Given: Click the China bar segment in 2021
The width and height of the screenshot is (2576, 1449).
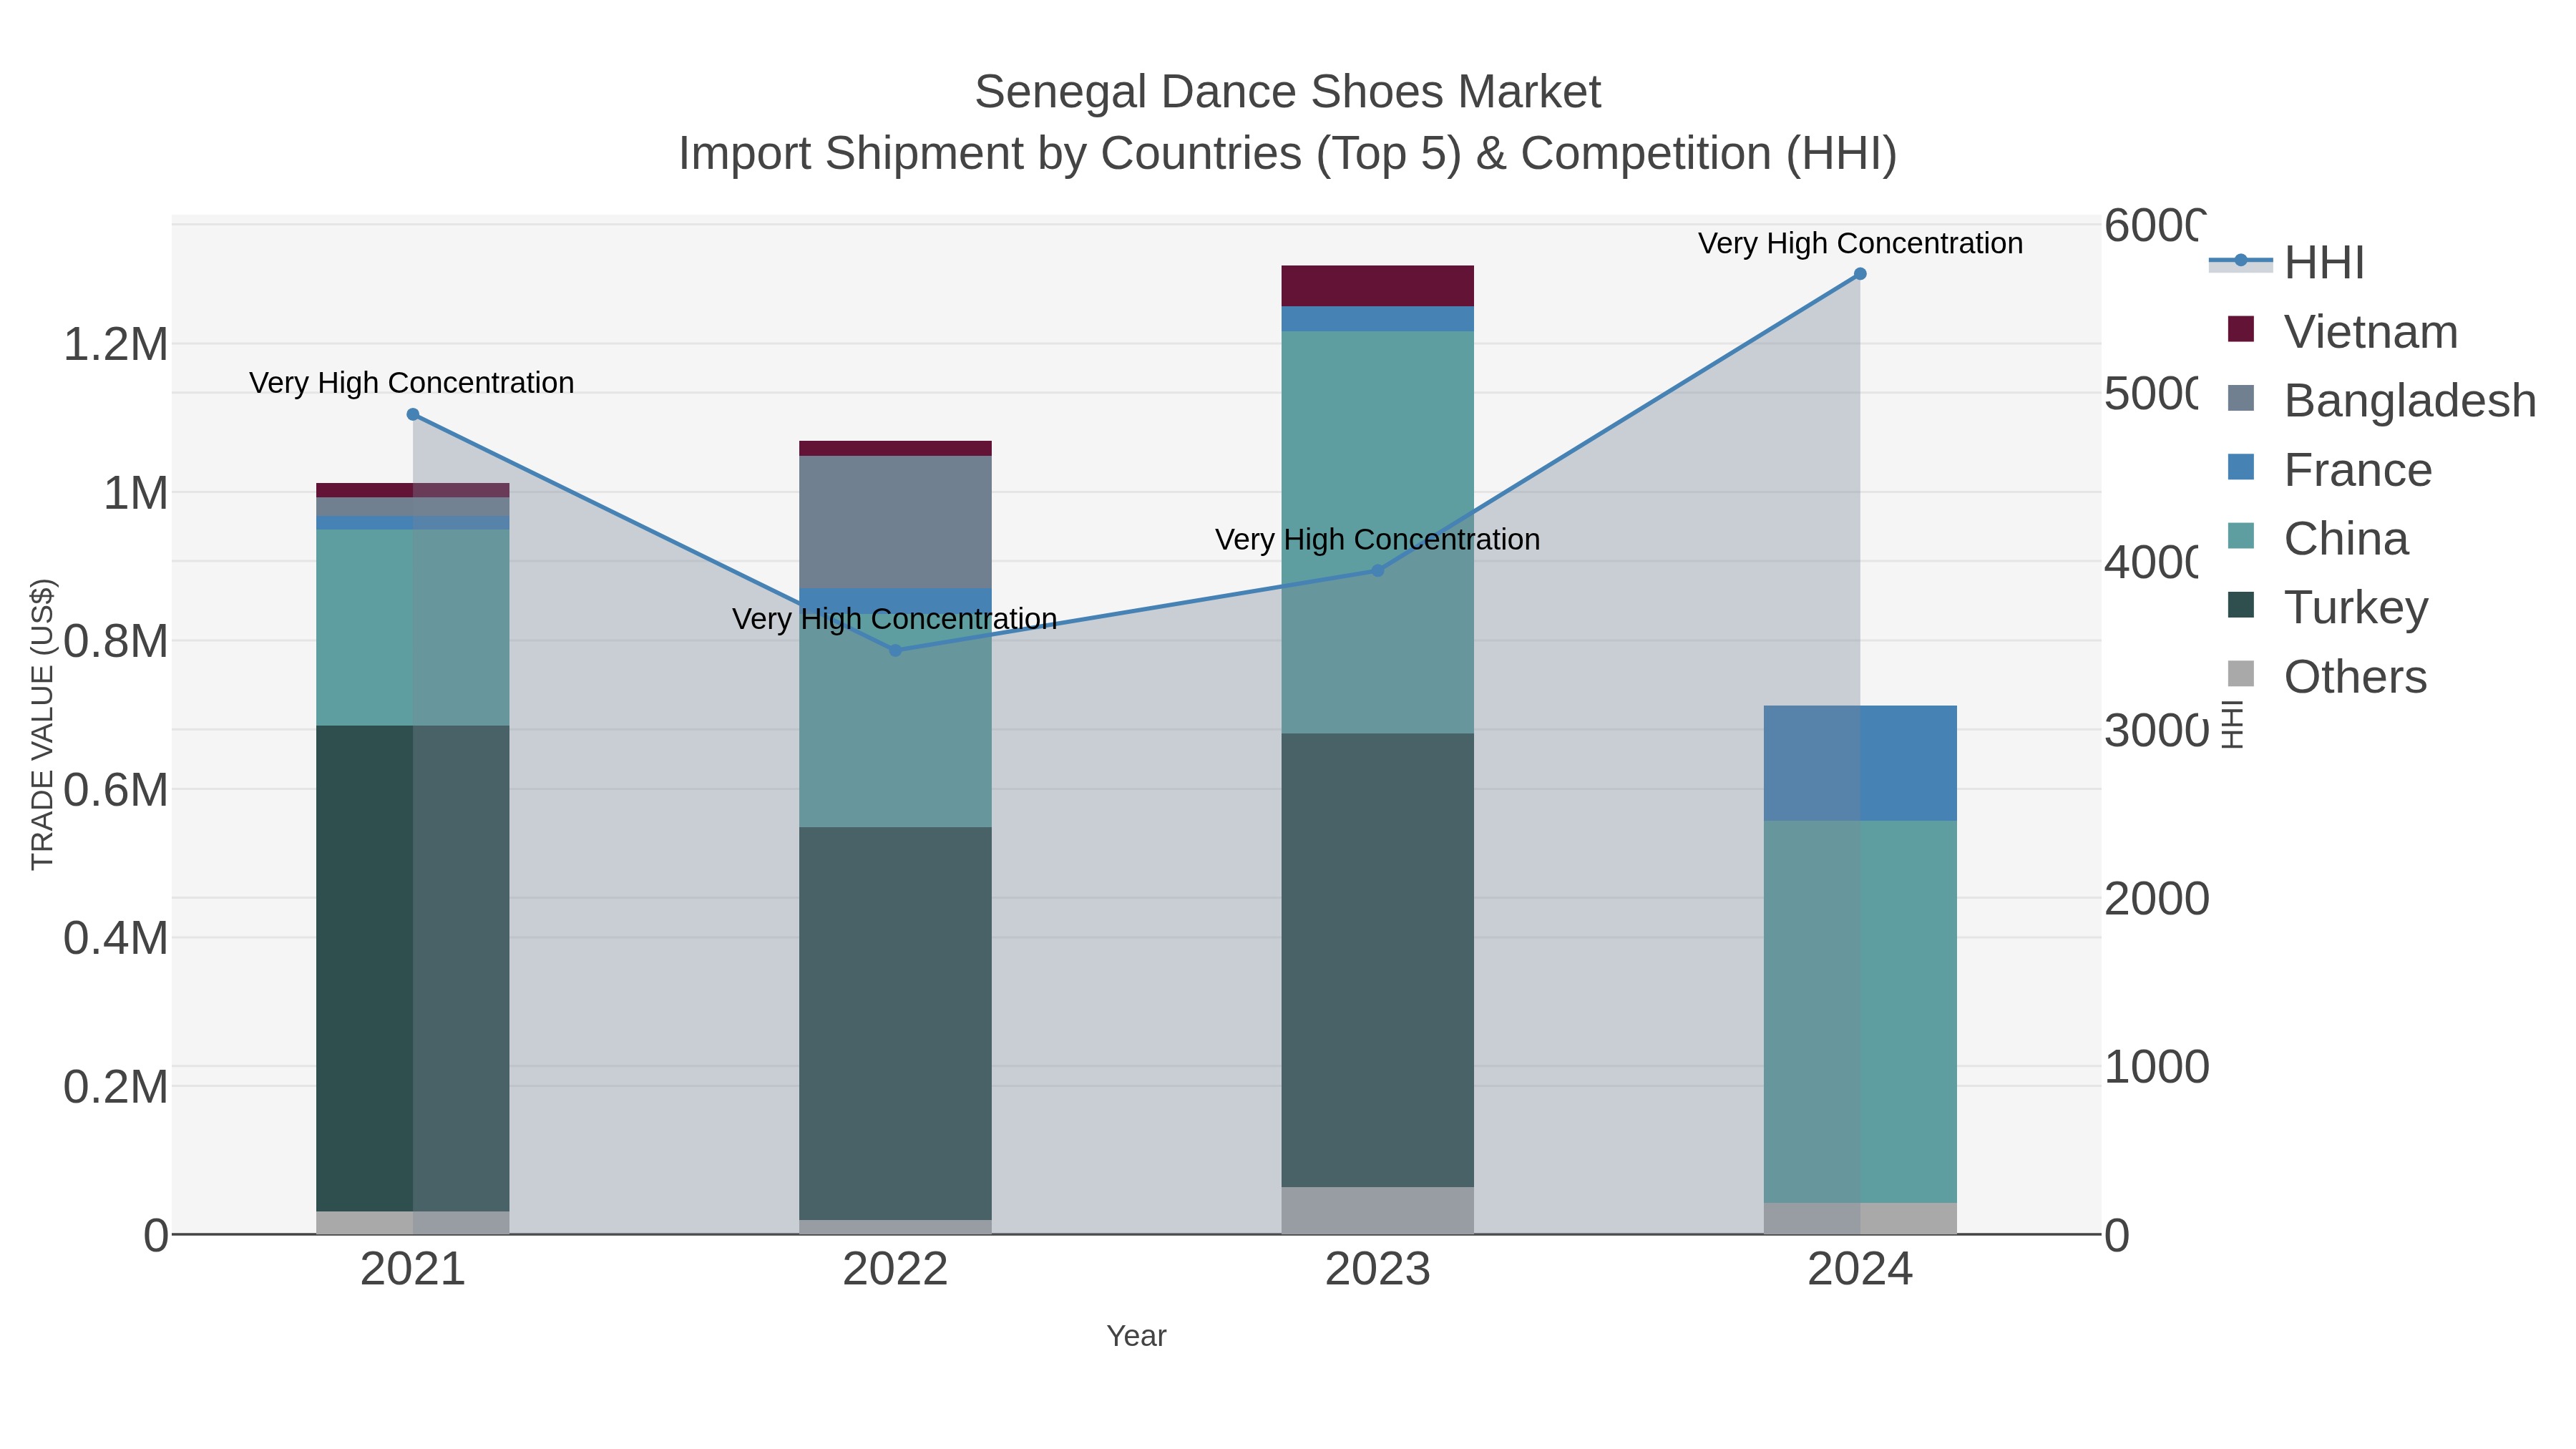Looking at the screenshot, I should coord(412,628).
